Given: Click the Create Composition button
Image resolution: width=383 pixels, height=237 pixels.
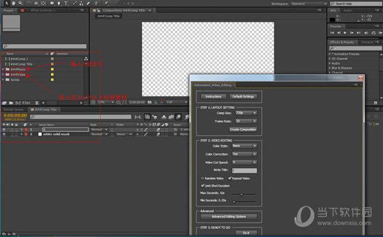Looking at the screenshot, I should coord(243,129).
